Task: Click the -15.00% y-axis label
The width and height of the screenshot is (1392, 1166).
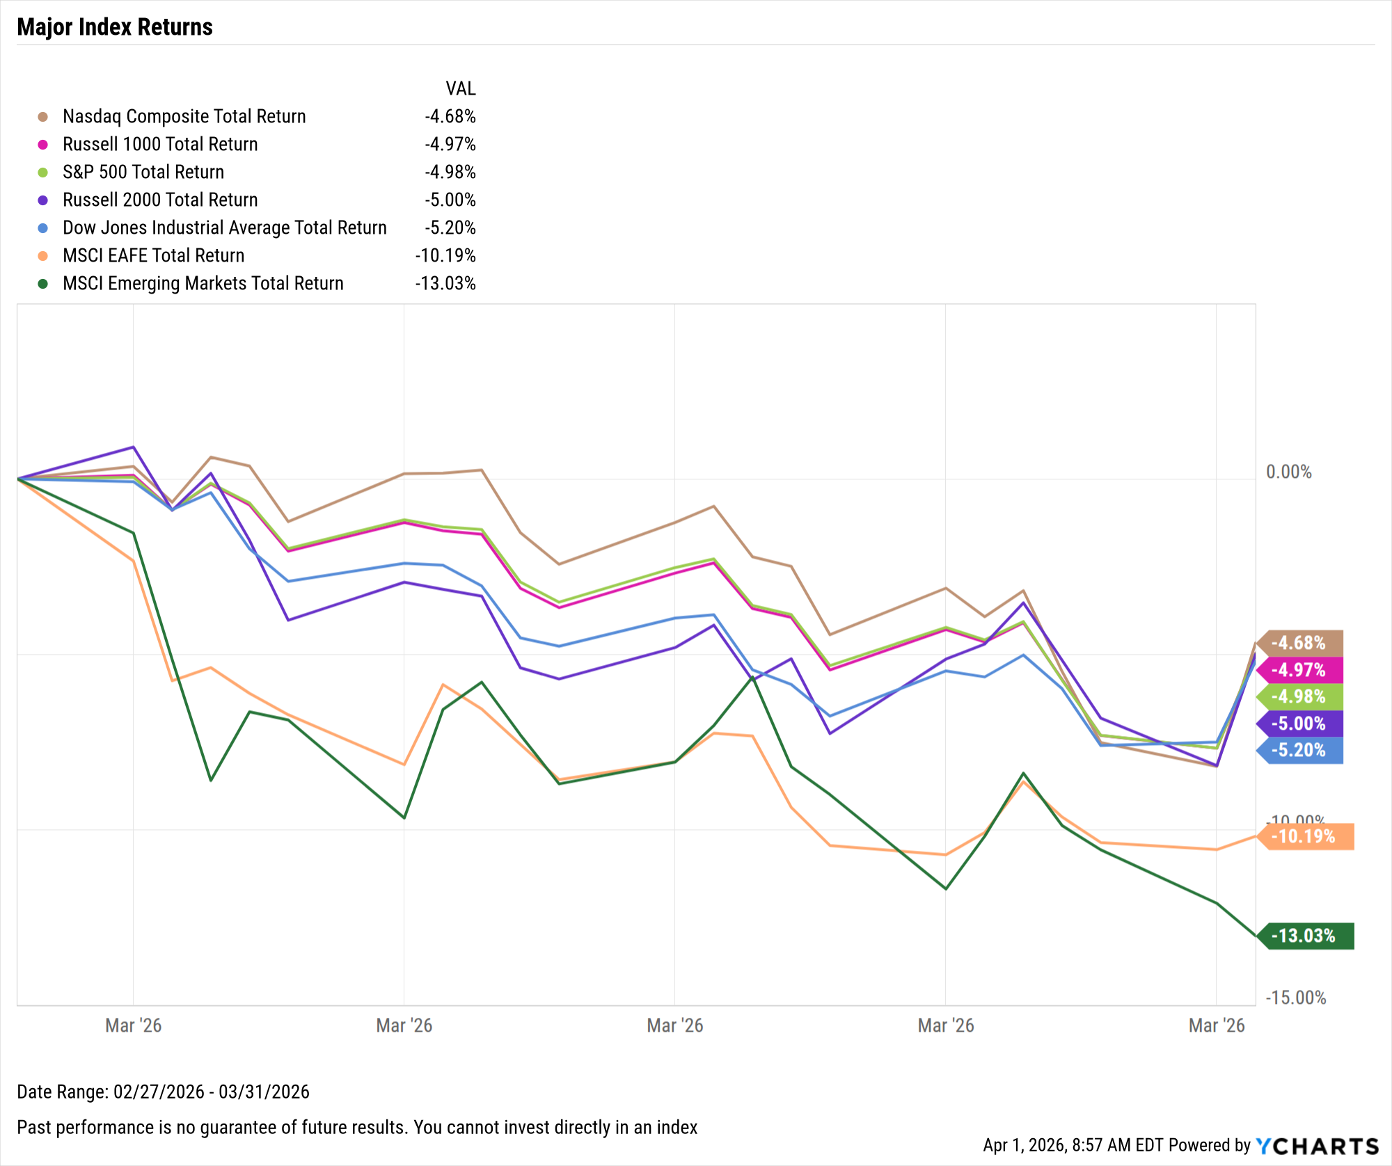Action: click(1295, 998)
